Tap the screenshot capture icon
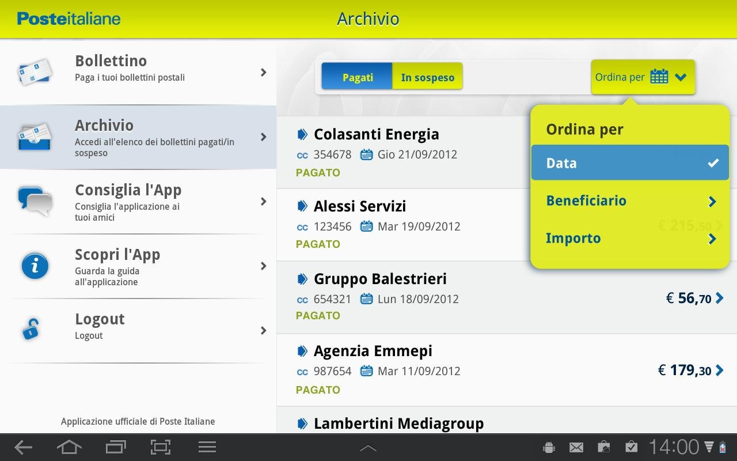 click(x=161, y=447)
